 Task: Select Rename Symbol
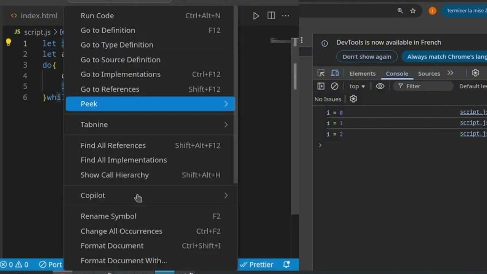[x=150, y=216]
